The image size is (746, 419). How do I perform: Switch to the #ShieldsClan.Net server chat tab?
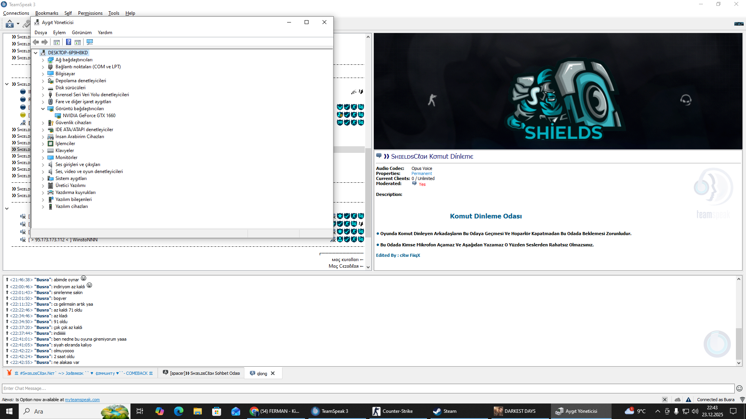(80, 373)
